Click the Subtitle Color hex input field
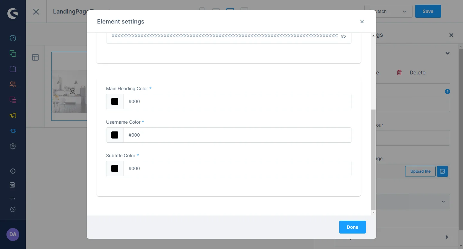This screenshot has height=249, width=463. tap(237, 168)
